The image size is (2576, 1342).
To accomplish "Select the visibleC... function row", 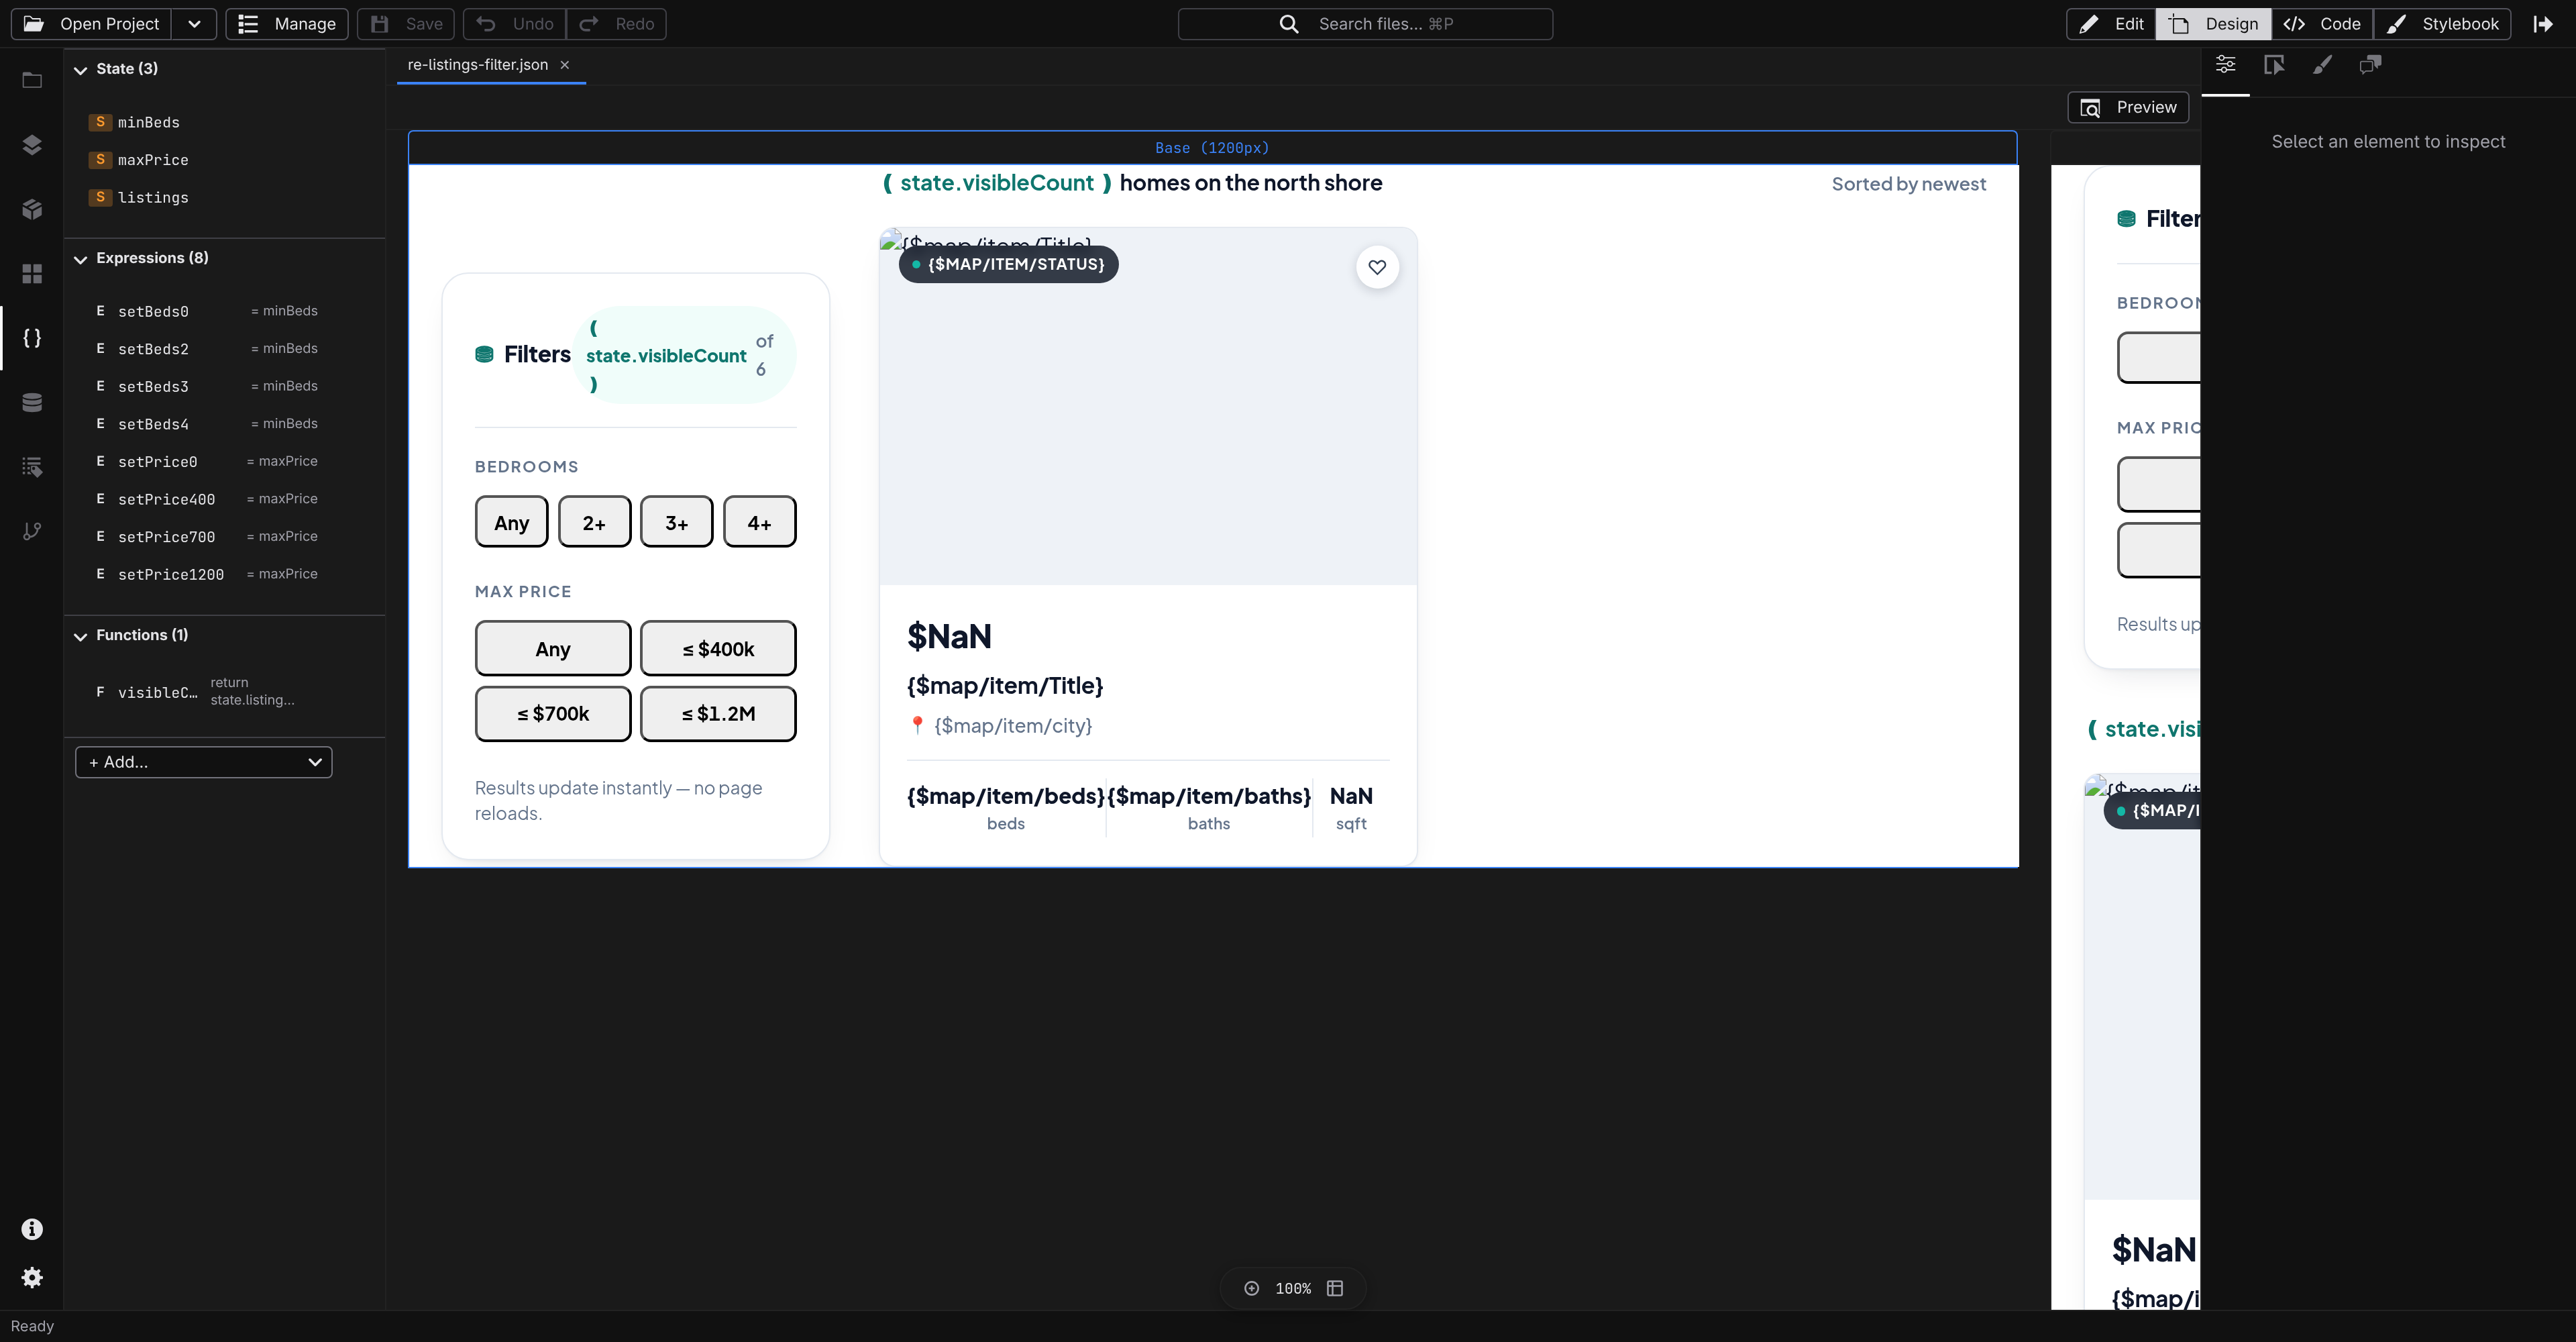I will click(x=225, y=692).
